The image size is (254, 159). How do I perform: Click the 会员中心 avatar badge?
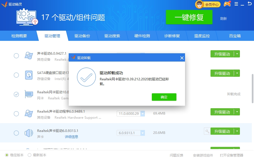(208, 4)
